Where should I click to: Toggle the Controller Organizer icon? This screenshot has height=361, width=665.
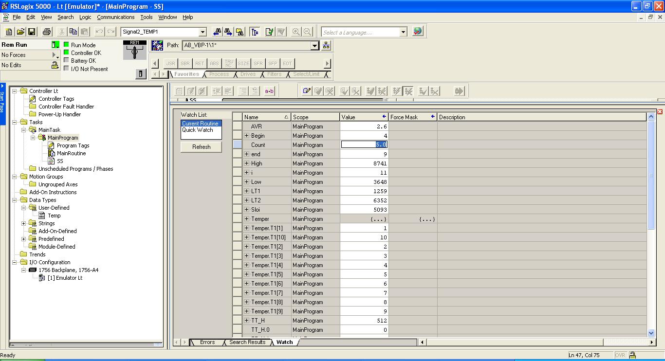(x=255, y=32)
